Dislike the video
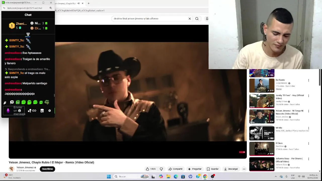Screen dimensions: 322x181 (162, 169)
